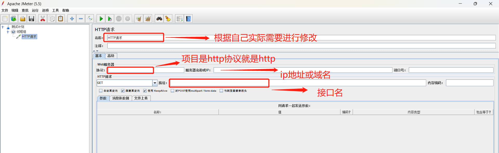Open the 文件 menu
Image resolution: width=499 pixels, height=153 pixels.
click(5, 10)
